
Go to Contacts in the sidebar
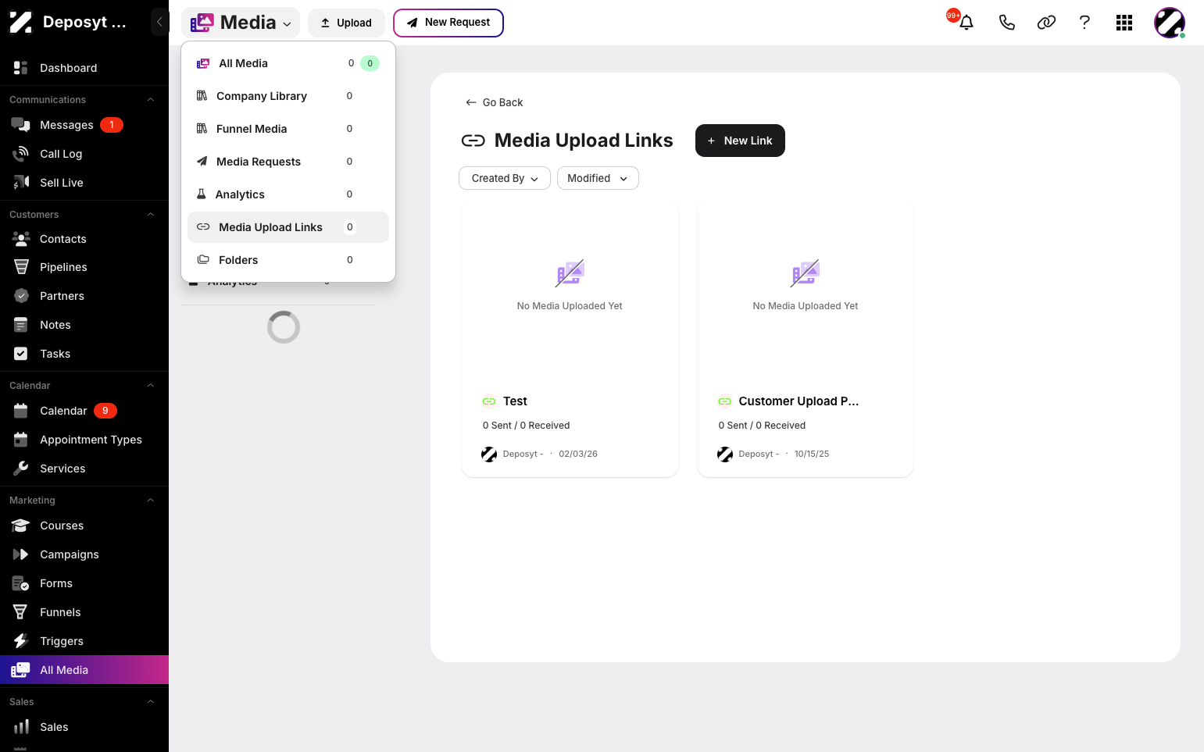coord(84,239)
